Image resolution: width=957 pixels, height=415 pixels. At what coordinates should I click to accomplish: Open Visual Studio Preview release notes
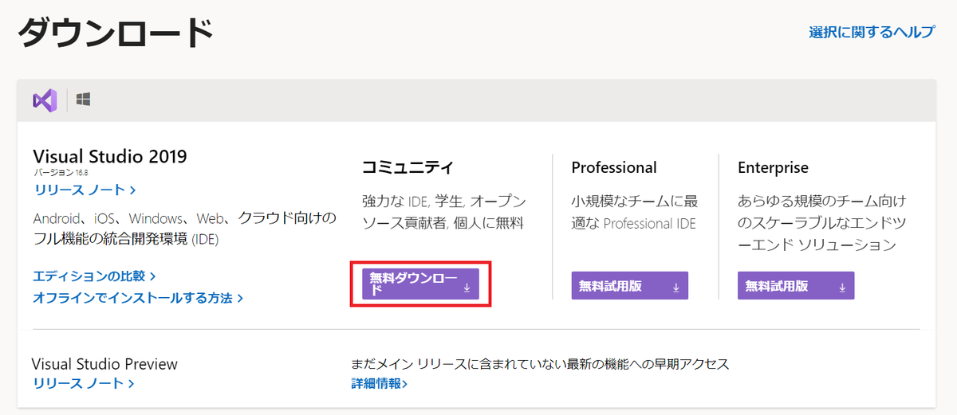(83, 383)
